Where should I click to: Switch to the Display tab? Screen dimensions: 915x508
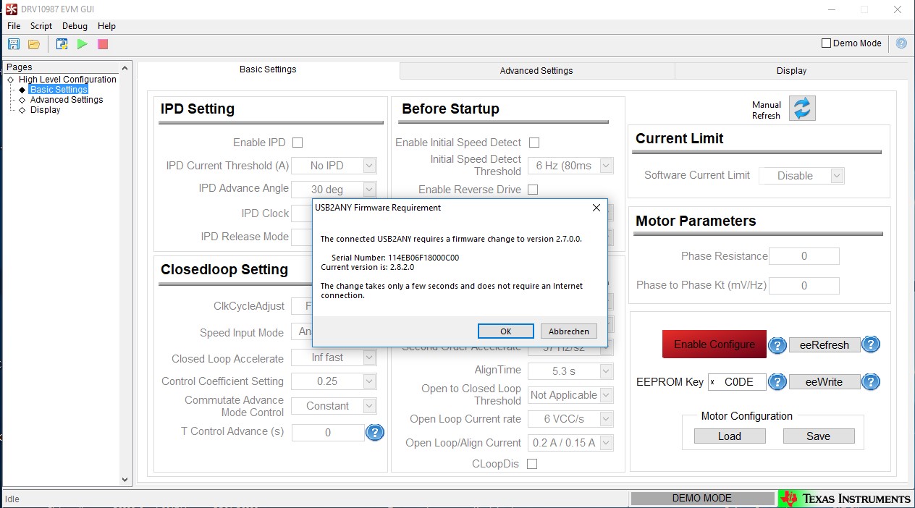click(791, 71)
